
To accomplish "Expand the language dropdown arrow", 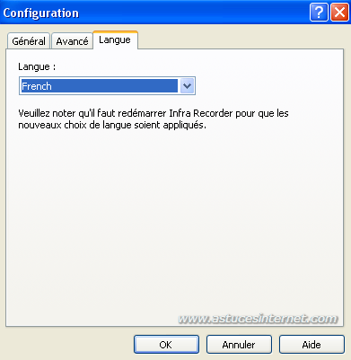I will (x=188, y=86).
